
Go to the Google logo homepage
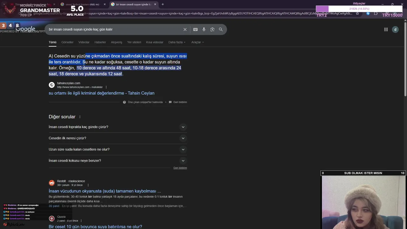(25, 29)
